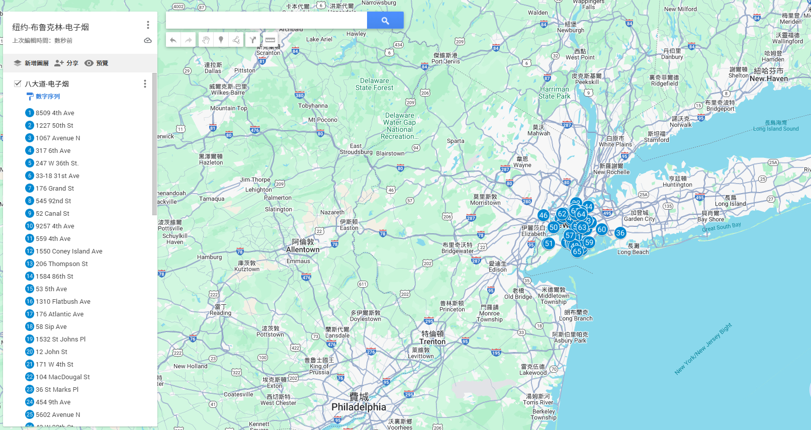Open the map title three-dot menu
Viewport: 811px width, 430px height.
tap(148, 25)
